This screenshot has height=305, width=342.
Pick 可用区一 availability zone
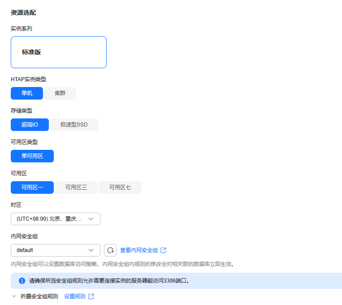pos(32,187)
